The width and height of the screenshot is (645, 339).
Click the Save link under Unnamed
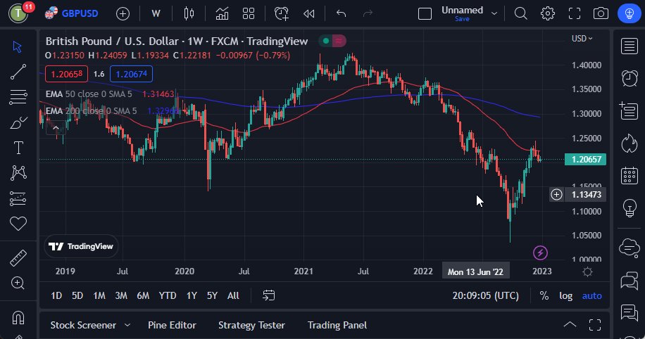(462, 19)
